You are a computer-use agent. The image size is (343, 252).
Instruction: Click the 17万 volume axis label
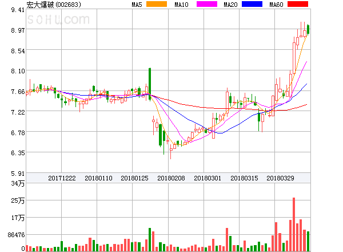[x=18, y=218]
